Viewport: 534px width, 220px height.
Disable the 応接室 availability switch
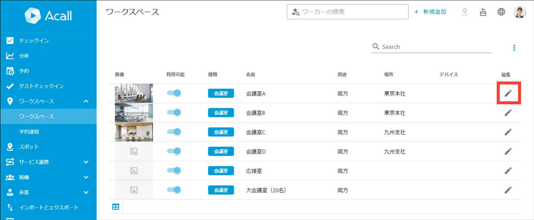pyautogui.click(x=174, y=171)
